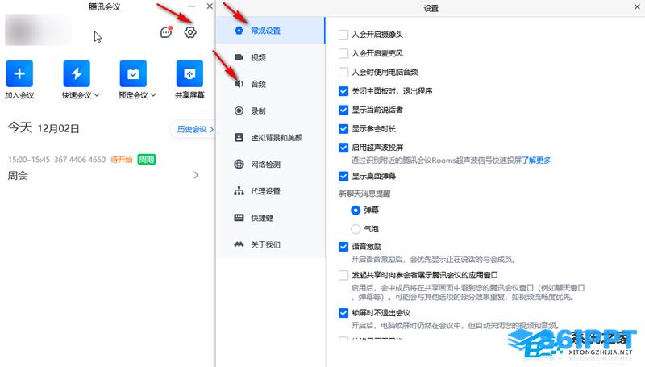Click the speaker icon beside 音频
Screen dimensions: 645x367
pos(239,84)
